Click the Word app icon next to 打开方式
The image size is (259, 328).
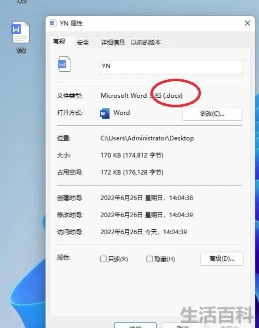(x=105, y=113)
